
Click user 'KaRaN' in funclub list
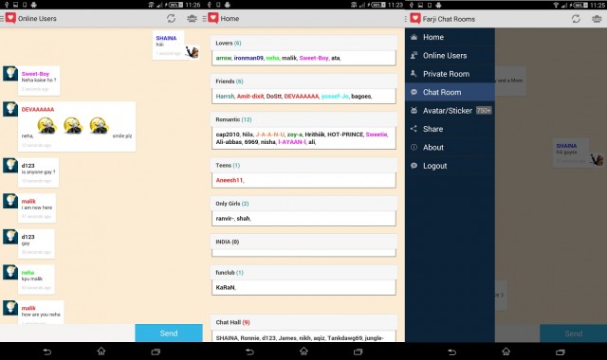(x=226, y=288)
